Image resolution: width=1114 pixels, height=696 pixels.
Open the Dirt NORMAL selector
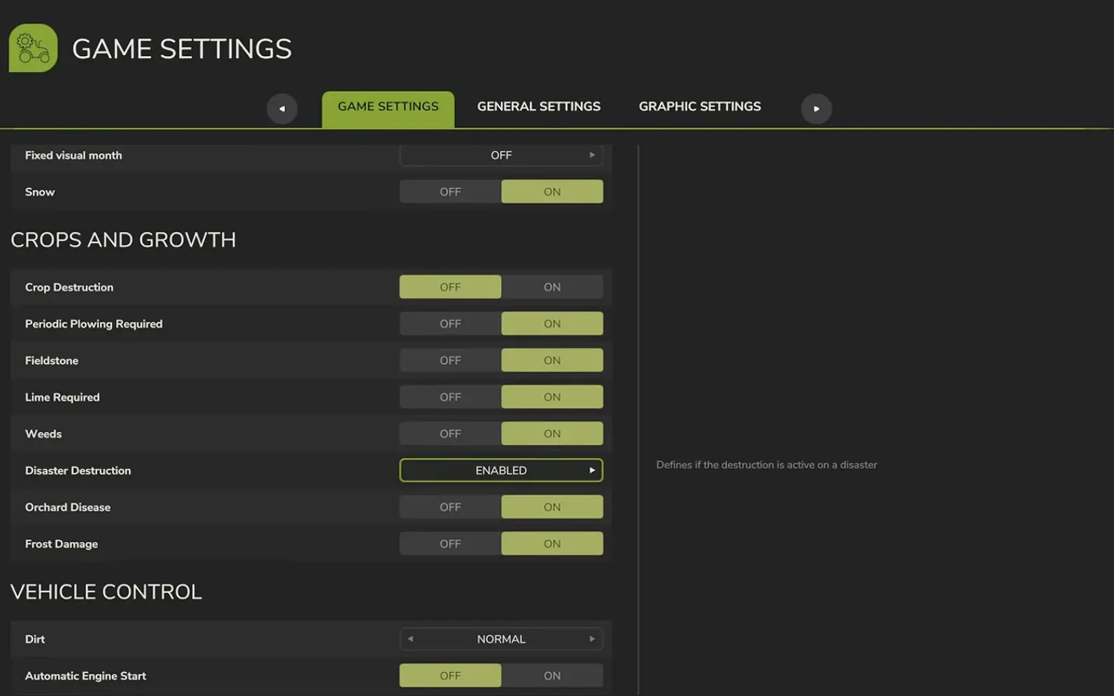tap(501, 639)
